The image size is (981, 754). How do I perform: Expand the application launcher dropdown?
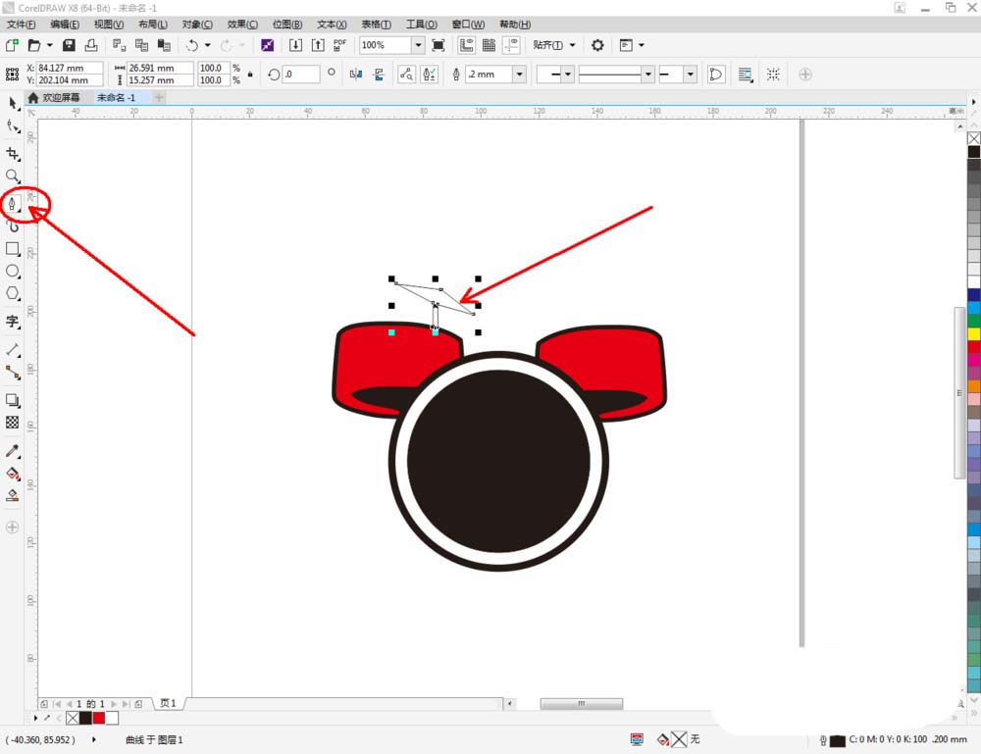coord(642,45)
